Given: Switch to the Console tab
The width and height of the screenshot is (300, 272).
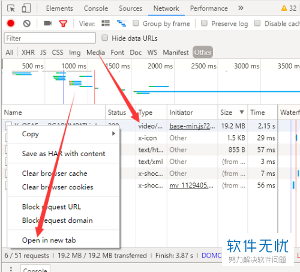Looking at the screenshot, I should click(96, 8).
